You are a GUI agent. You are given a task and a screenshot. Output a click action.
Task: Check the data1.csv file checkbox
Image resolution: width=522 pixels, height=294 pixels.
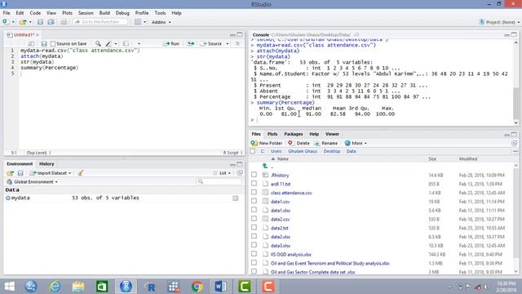254,201
